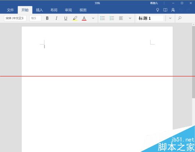Open the 文件 tab
Screen dimensions: 195x152
click(11, 10)
